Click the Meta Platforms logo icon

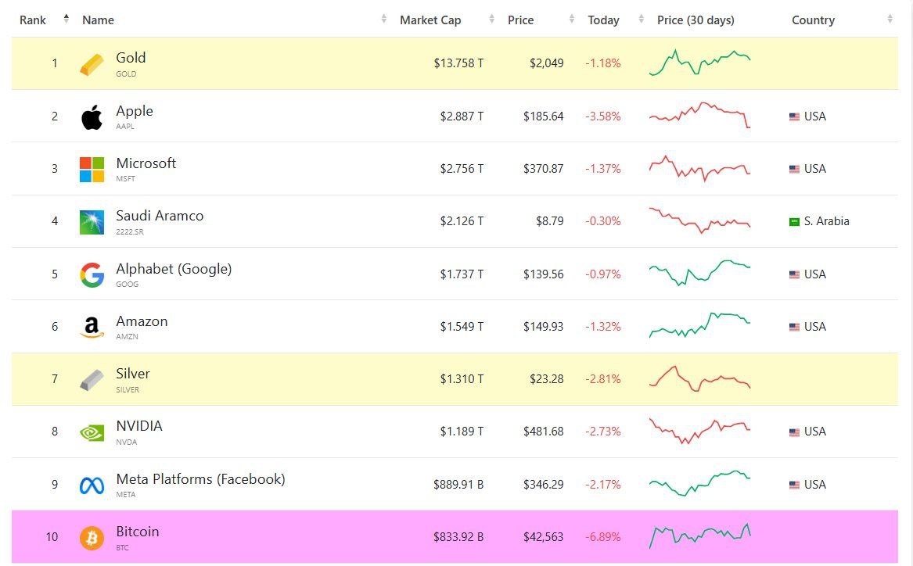92,485
